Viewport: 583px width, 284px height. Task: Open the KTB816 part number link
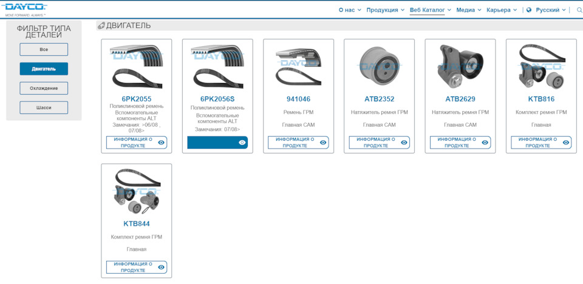pos(541,99)
